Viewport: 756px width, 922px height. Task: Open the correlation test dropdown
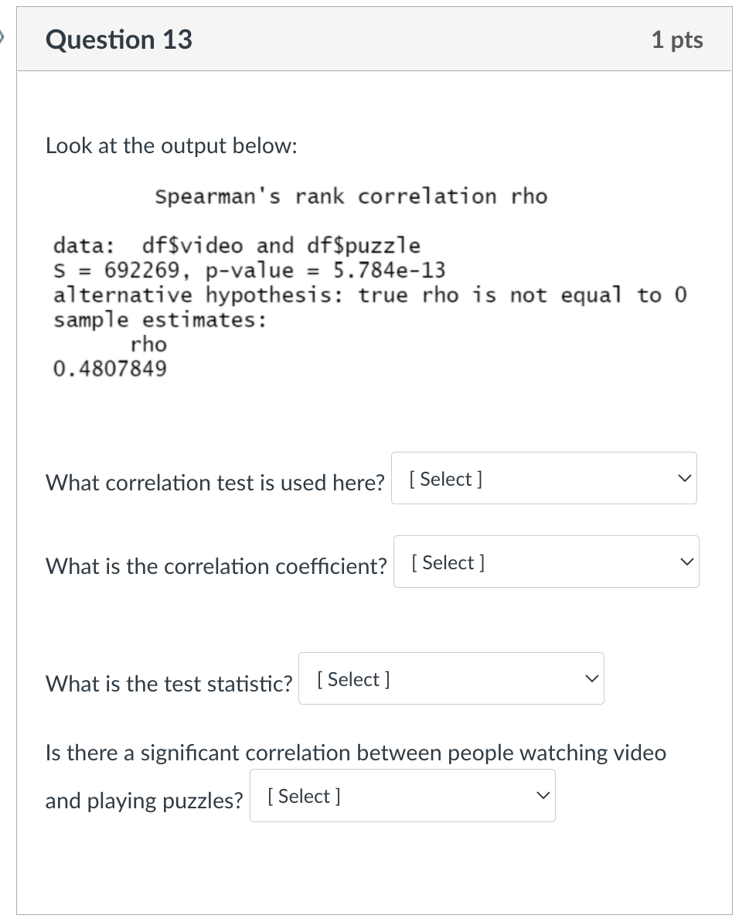coord(543,478)
